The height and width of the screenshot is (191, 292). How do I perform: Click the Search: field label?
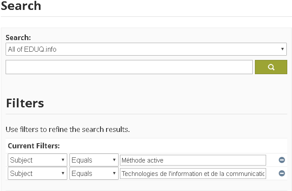18,38
